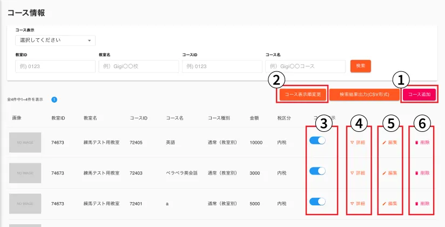Click the ペラペラ英会話 course name cell
This screenshot has width=445, height=227.
tap(181, 173)
